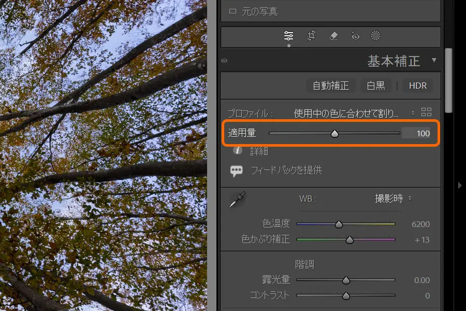Select the Edit sliders tool icon
This screenshot has width=466, height=311.
tap(288, 36)
